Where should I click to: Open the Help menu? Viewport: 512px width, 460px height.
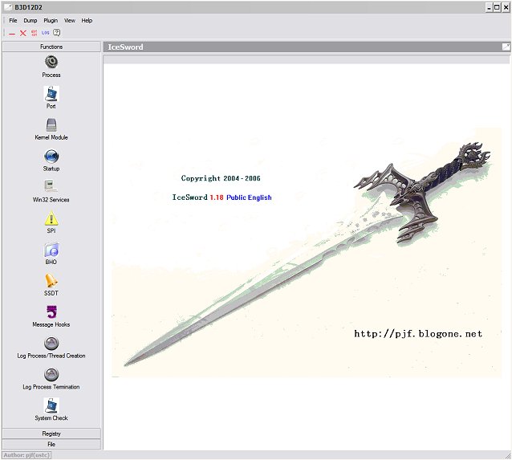pyautogui.click(x=87, y=21)
